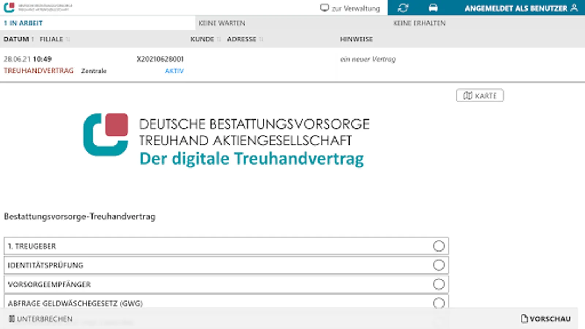Open the map with the KARTE button
The image size is (585, 329).
pyautogui.click(x=480, y=95)
